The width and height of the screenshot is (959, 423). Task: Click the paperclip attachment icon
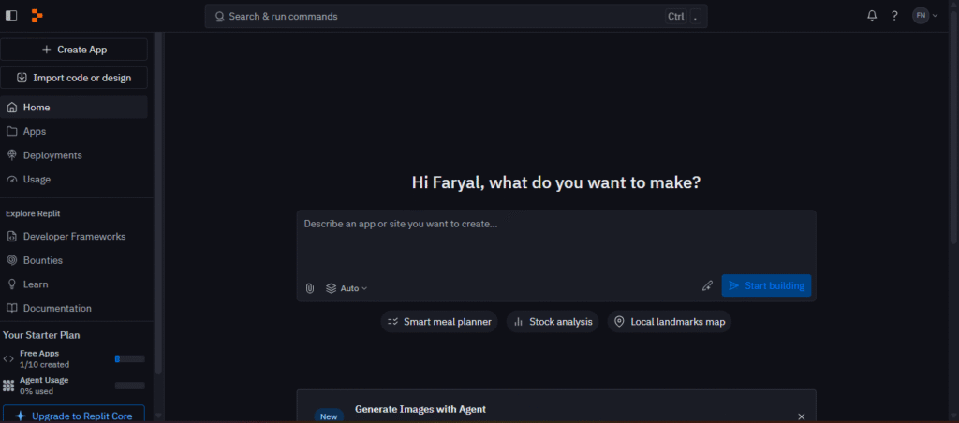[310, 288]
